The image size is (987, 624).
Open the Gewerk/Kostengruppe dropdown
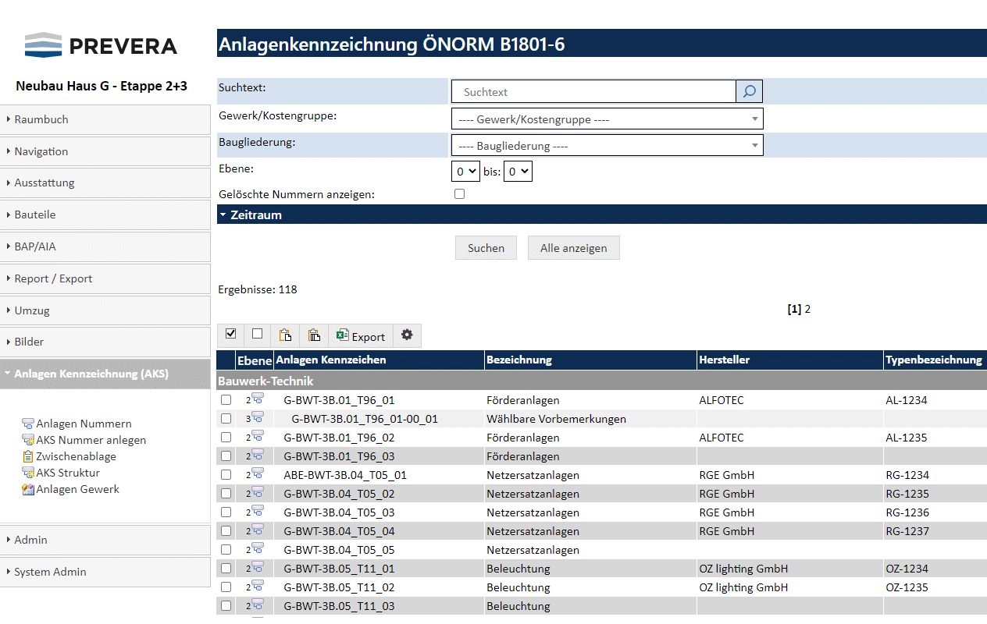[607, 119]
